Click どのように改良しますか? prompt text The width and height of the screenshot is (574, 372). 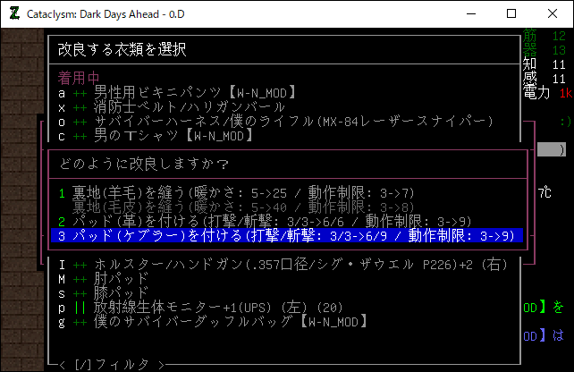click(x=143, y=165)
